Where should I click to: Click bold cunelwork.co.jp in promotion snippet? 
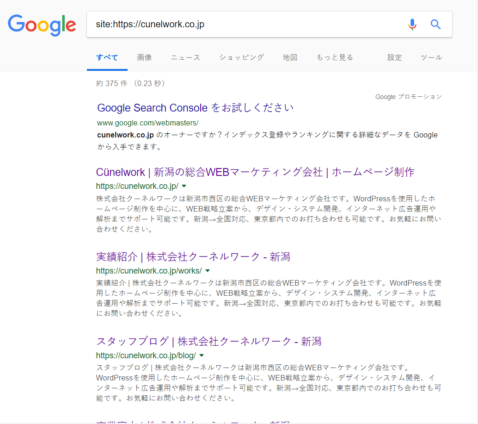(125, 135)
